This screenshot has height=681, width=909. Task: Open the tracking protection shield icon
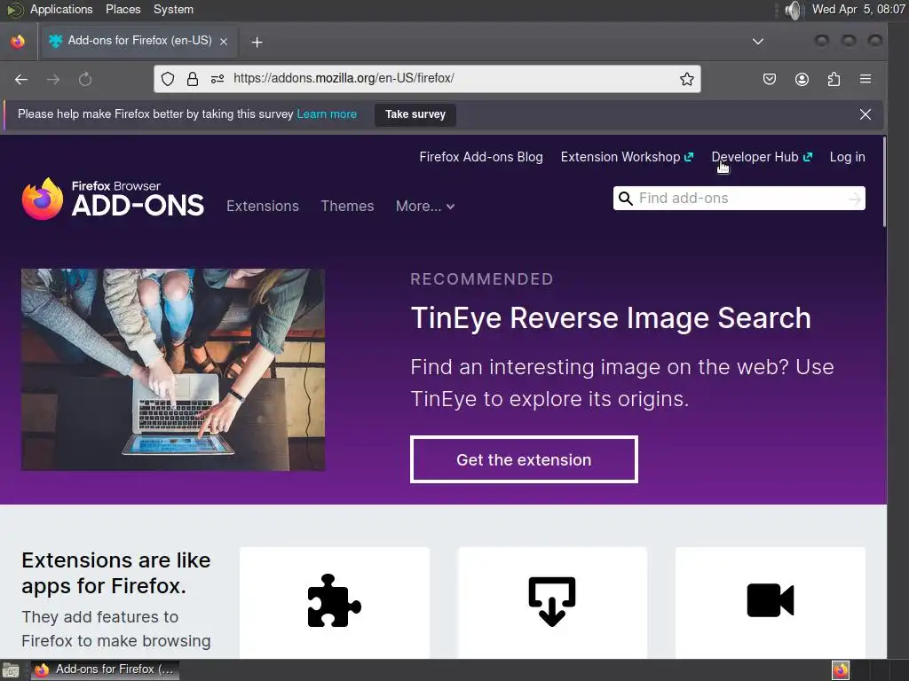[168, 79]
